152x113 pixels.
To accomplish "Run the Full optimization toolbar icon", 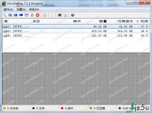I will pyautogui.click(x=21, y=15).
